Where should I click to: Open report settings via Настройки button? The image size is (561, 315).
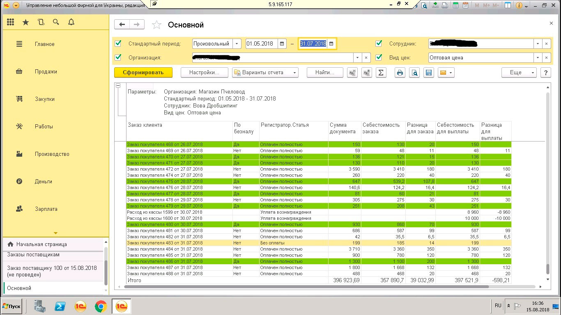click(x=204, y=73)
